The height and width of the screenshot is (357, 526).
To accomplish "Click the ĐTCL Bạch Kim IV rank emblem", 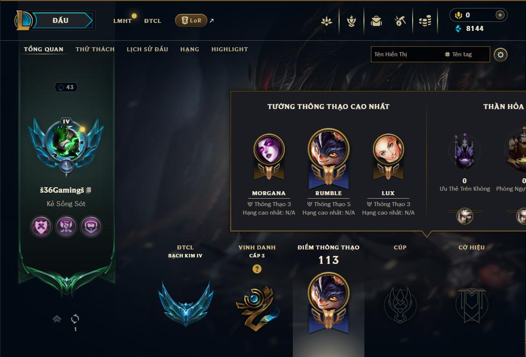I will point(185,304).
